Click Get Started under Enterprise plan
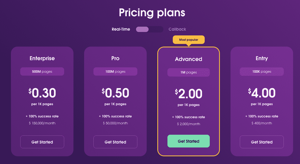This screenshot has width=300, height=164. coord(42,142)
